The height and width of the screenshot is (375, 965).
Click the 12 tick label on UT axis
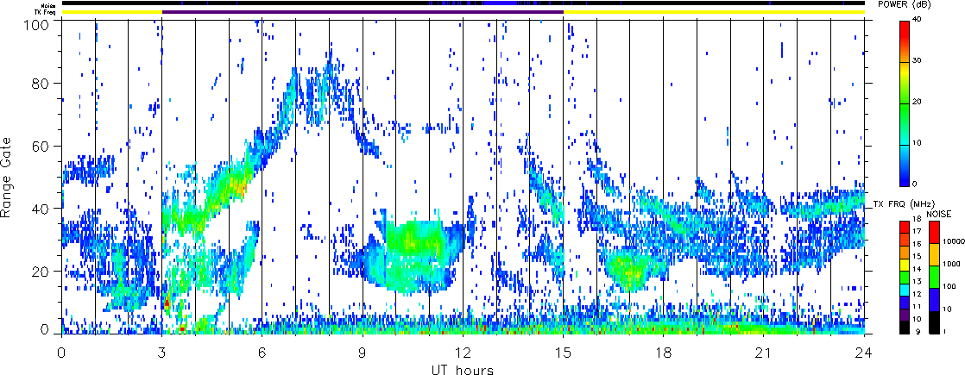pyautogui.click(x=463, y=353)
